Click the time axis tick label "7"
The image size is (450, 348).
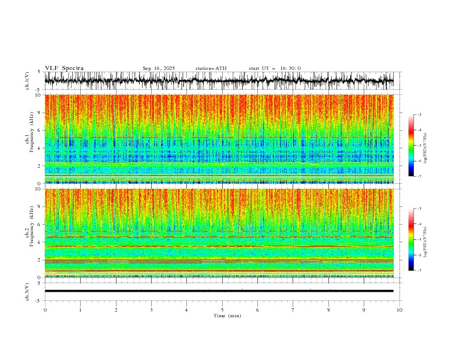pyautogui.click(x=293, y=310)
